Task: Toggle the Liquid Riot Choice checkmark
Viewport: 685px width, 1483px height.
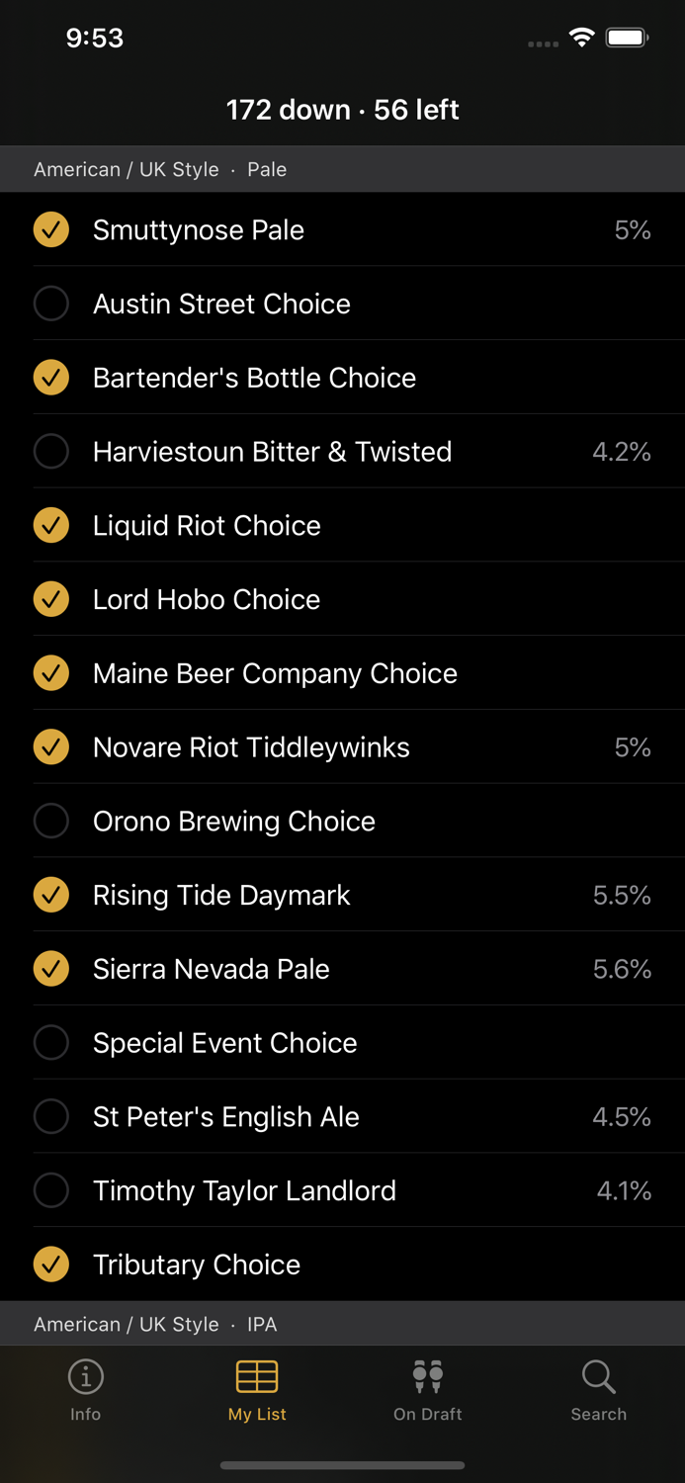Action: [51, 525]
